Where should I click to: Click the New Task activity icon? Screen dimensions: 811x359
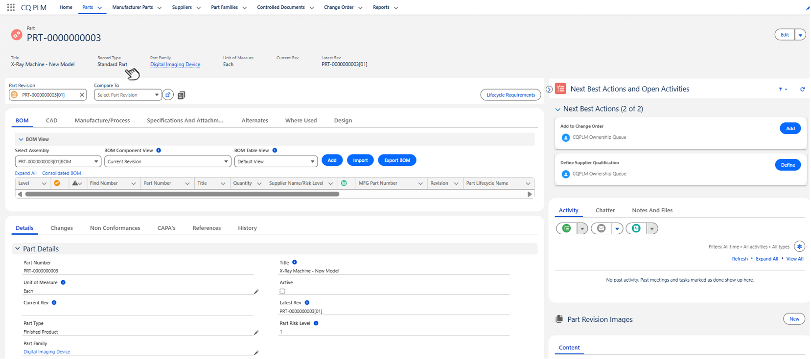point(567,228)
